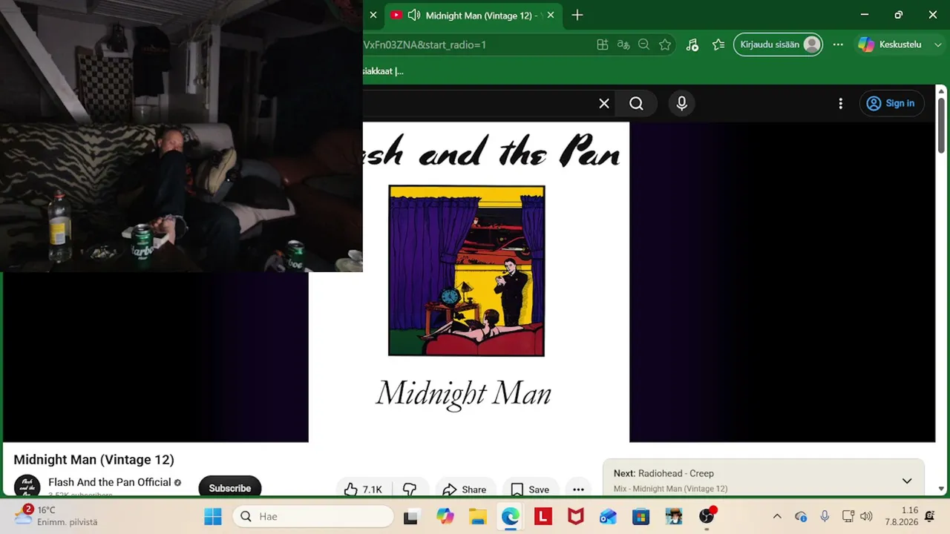
Task: Open Task View on the taskbar
Action: click(x=410, y=516)
